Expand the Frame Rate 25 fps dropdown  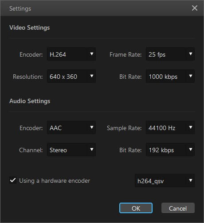170,54
